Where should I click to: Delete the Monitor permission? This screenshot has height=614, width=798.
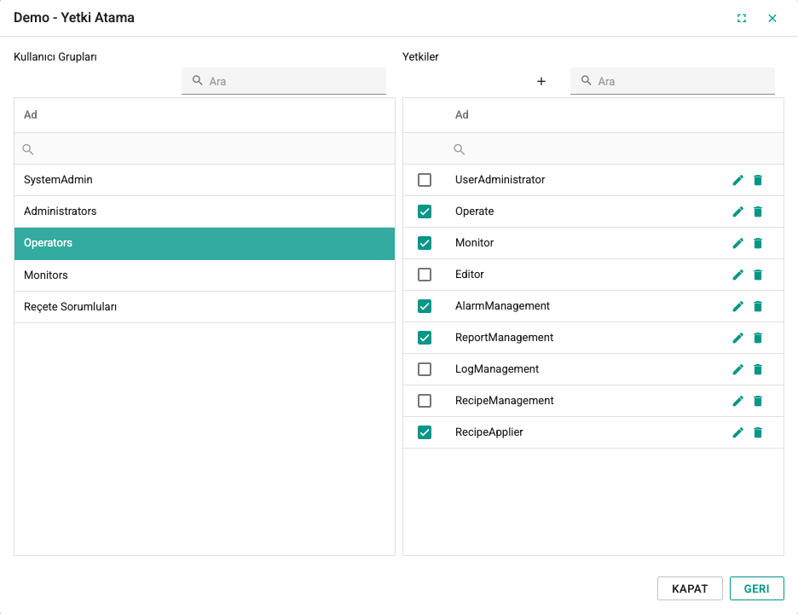tap(758, 243)
